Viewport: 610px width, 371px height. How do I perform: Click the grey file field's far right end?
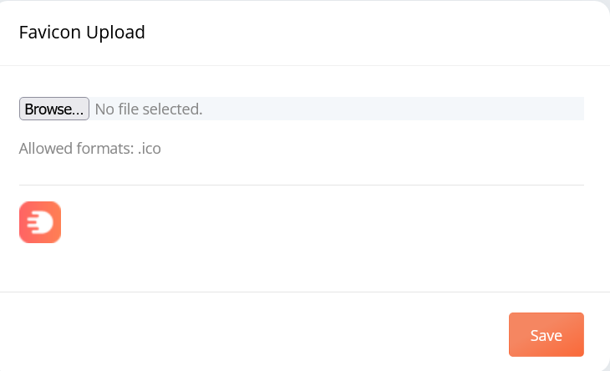[x=576, y=109]
